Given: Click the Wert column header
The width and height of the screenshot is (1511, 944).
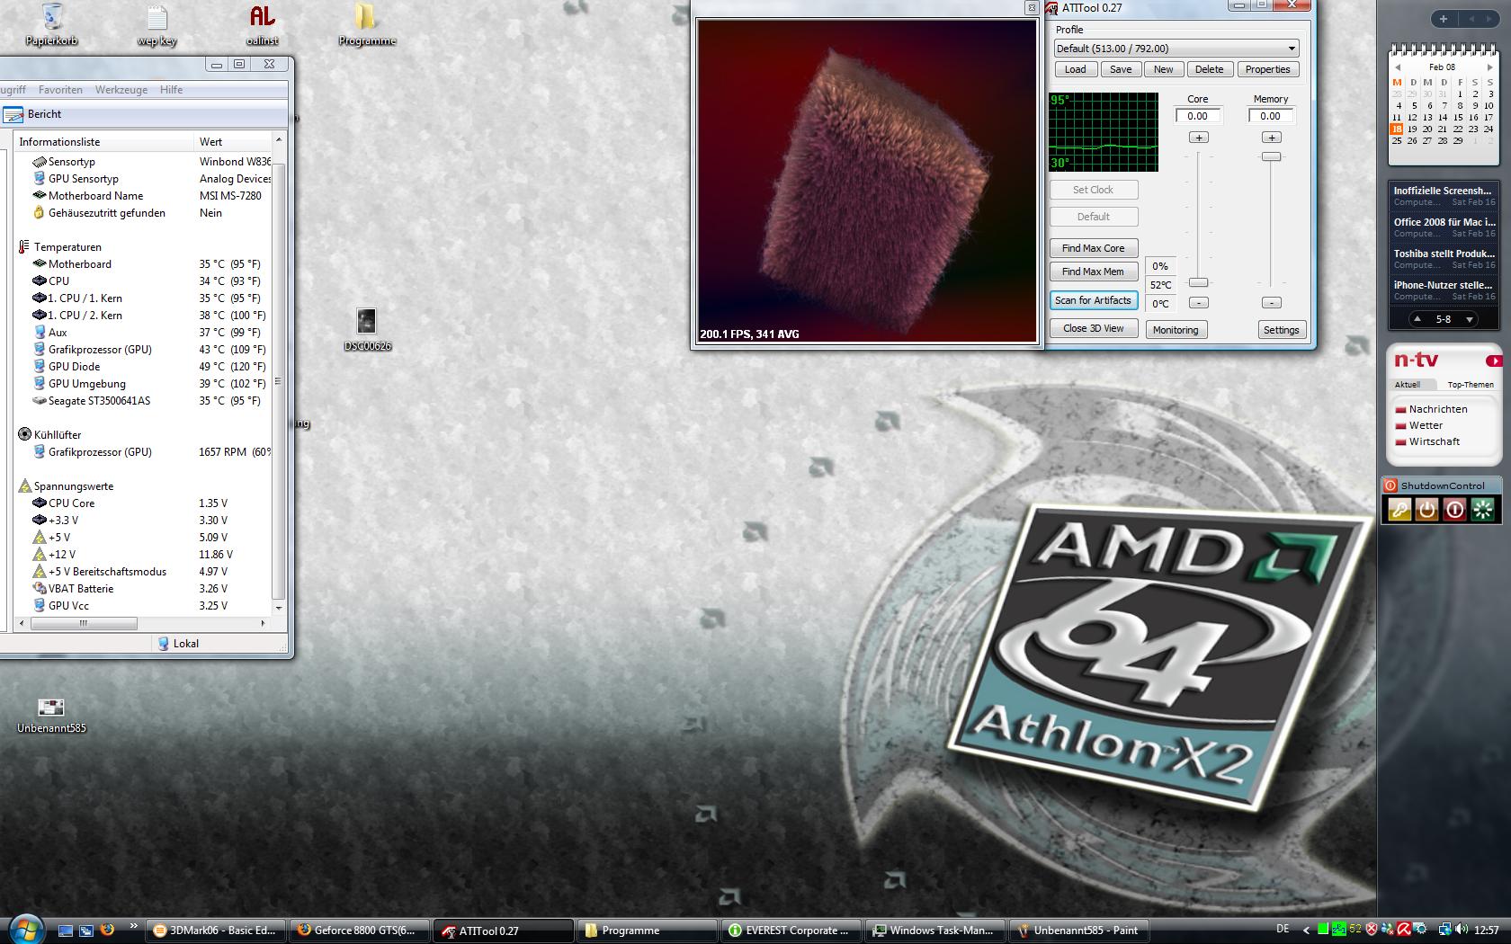Looking at the screenshot, I should pyautogui.click(x=233, y=142).
